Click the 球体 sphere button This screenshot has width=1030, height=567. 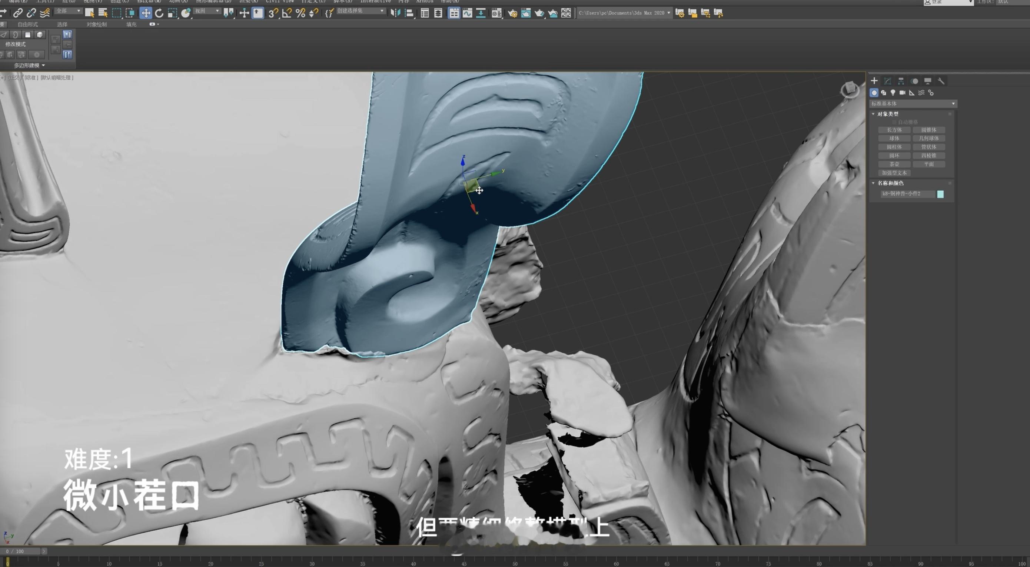[894, 138]
